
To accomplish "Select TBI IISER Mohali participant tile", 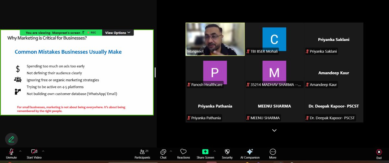I will [274, 39].
